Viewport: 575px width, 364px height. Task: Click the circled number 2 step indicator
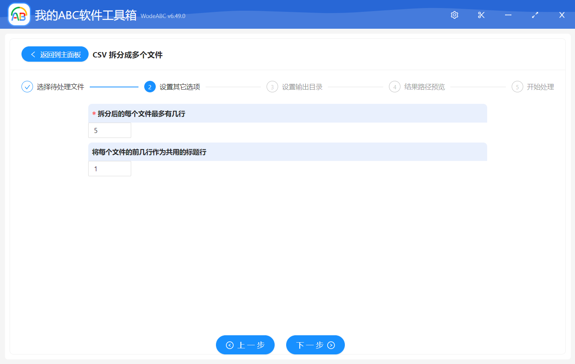point(150,87)
